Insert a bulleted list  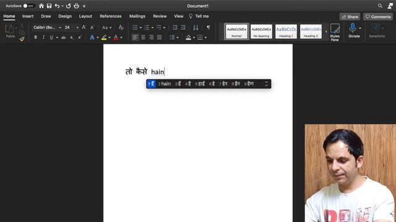coord(135,27)
